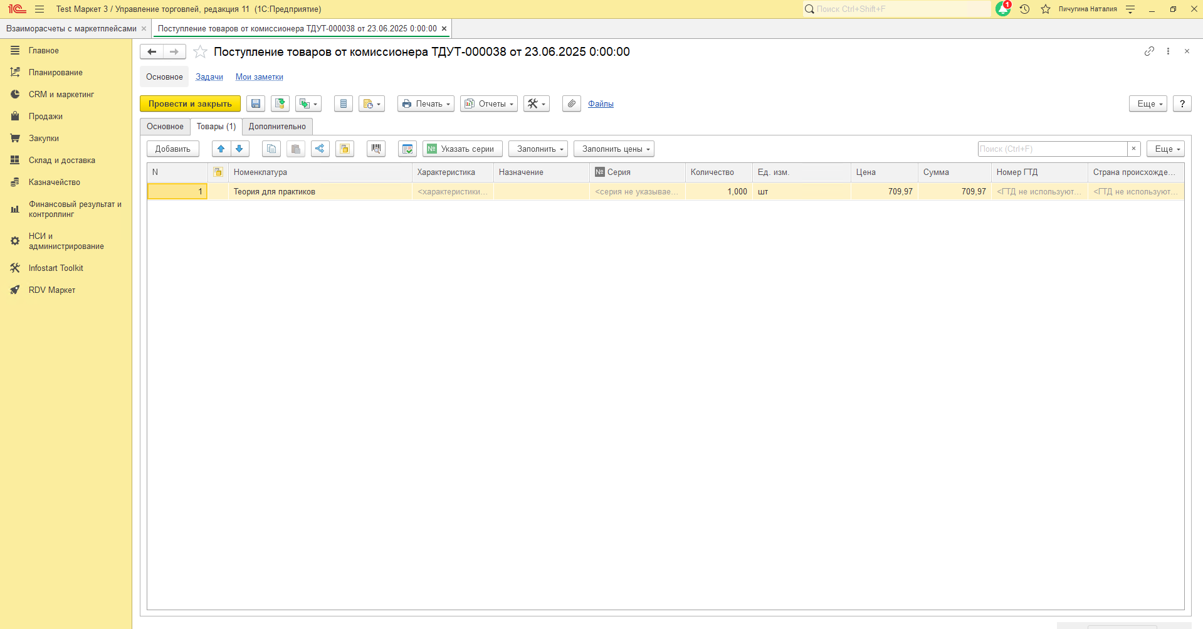1203x629 pixels.
Task: Open the CRM и маркетинг section
Action: (x=61, y=94)
